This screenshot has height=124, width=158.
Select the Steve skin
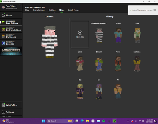tap(118, 35)
